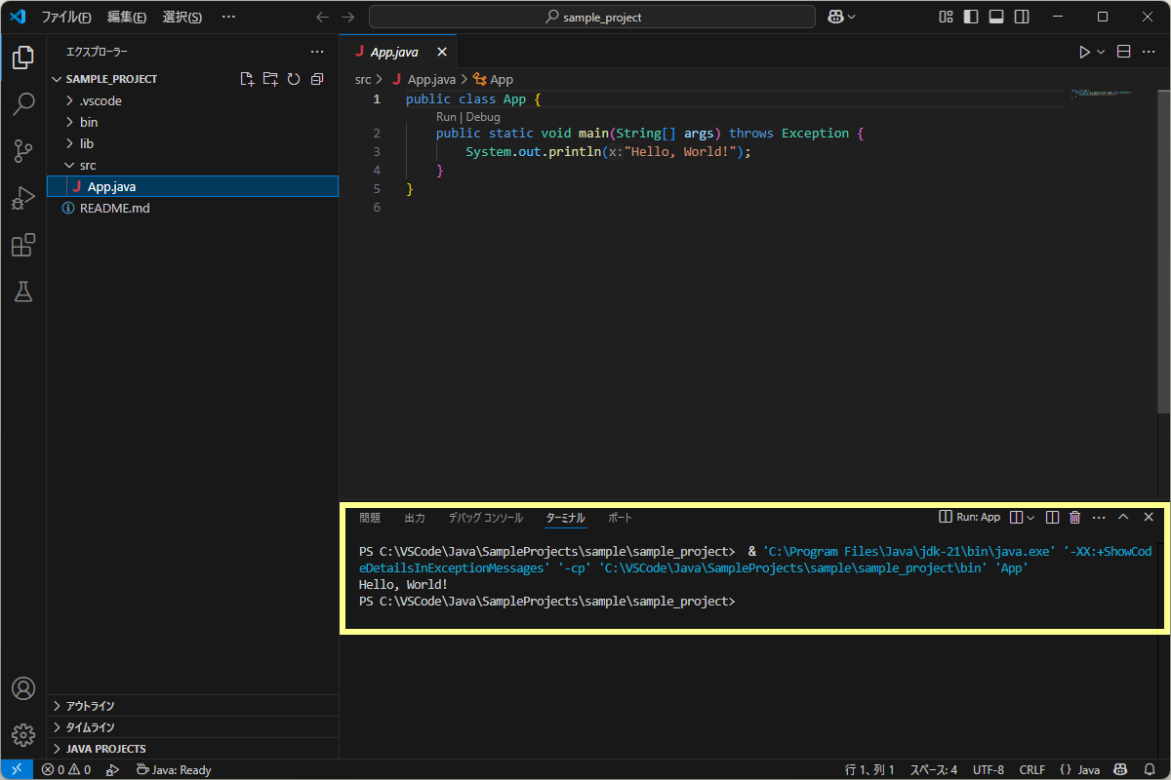Click the New File icon in Explorer
The image size is (1171, 780).
tap(247, 79)
